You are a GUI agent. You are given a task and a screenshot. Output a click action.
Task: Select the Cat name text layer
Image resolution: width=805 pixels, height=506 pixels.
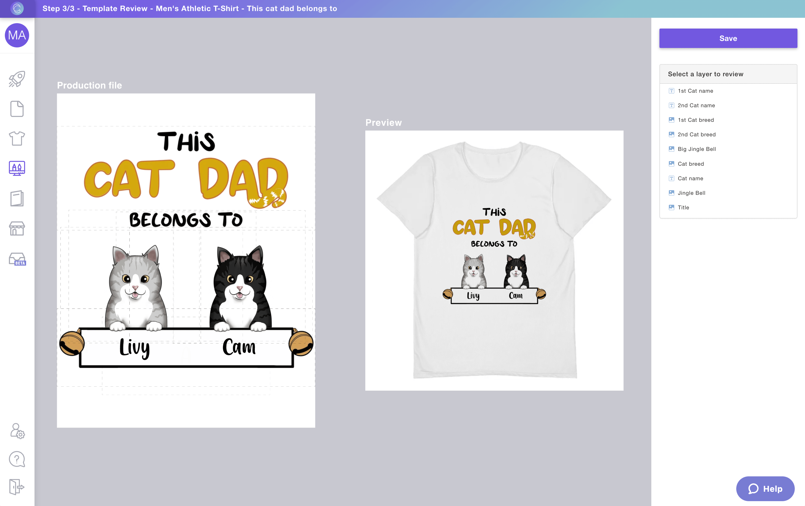coord(690,178)
